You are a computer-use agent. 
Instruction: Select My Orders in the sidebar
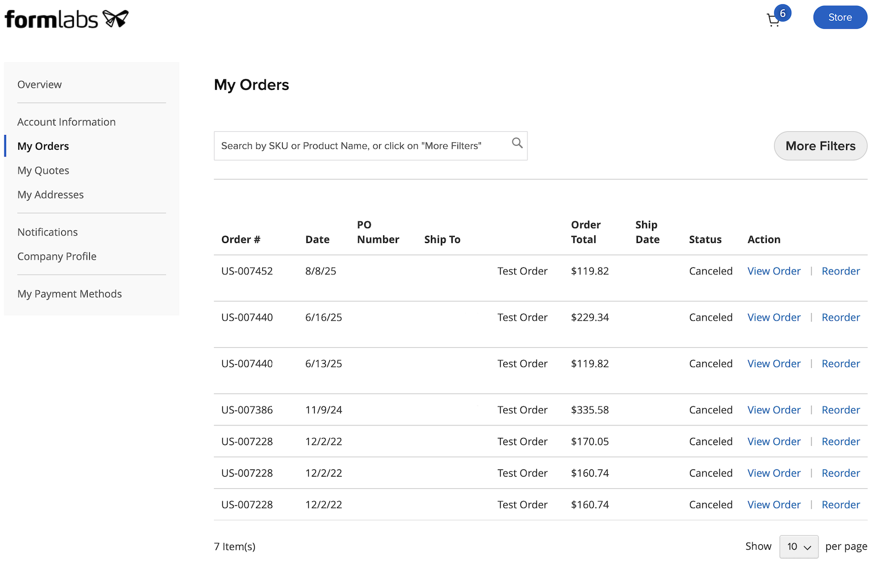[x=43, y=146]
